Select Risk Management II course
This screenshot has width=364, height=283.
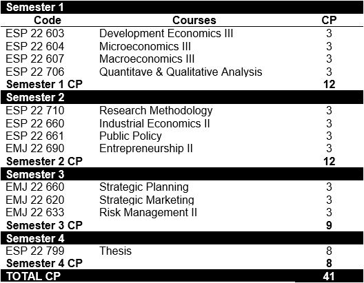click(148, 213)
